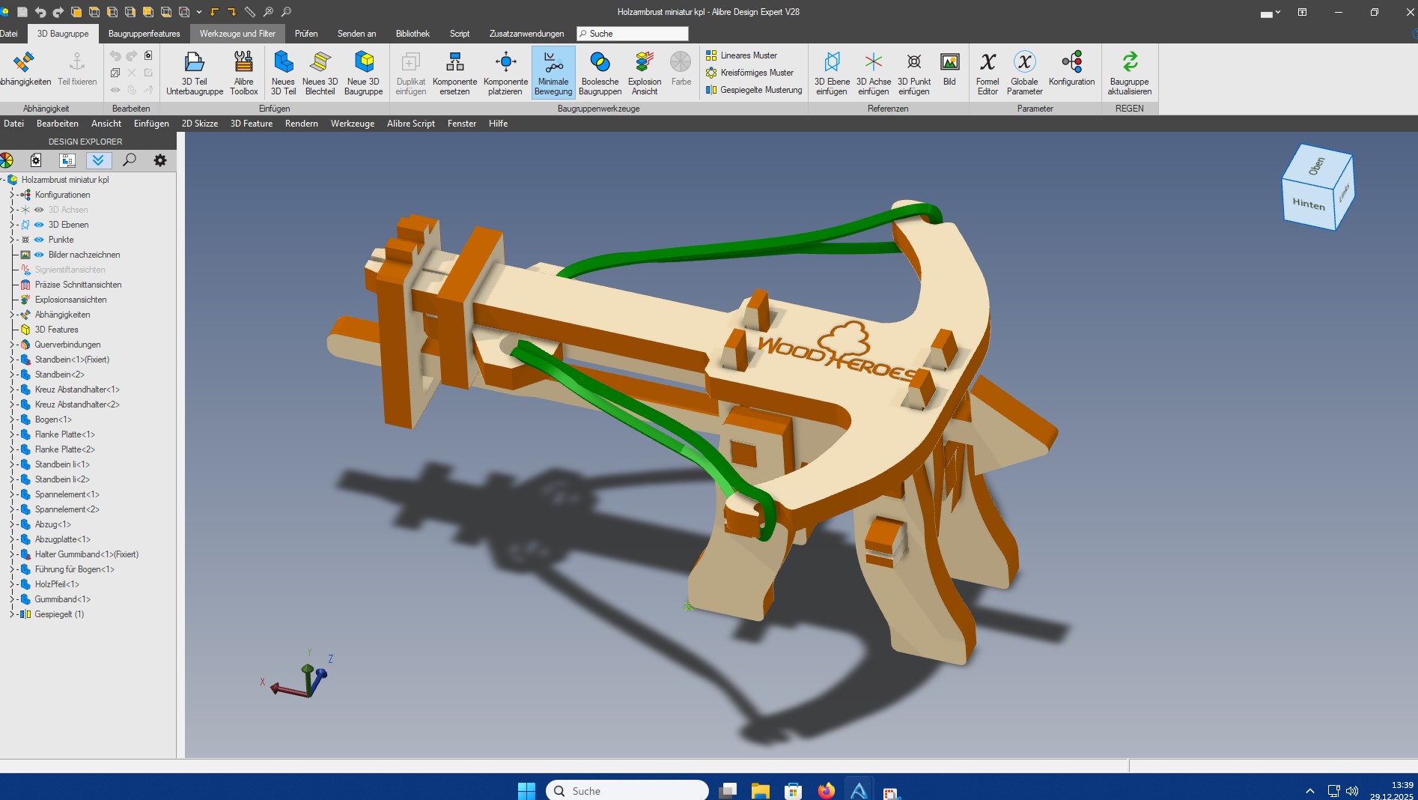Image resolution: width=1418 pixels, height=800 pixels.
Task: Click Gespiegelte Musterung button
Action: pyautogui.click(x=760, y=90)
